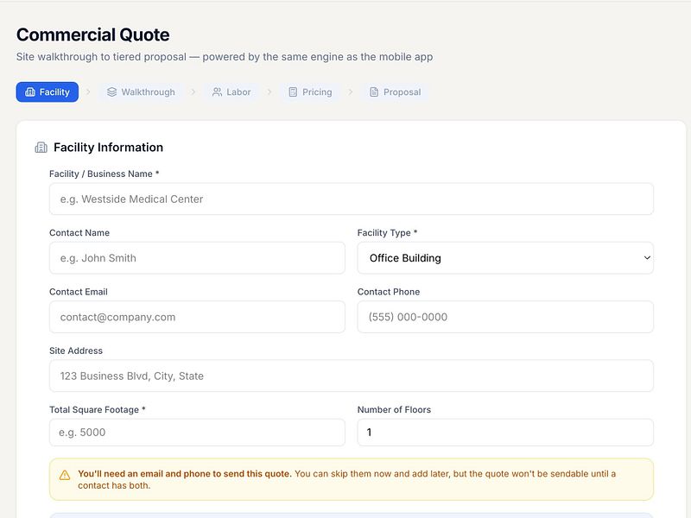Click the 'Number of Floors' label
The image size is (691, 518).
click(394, 410)
